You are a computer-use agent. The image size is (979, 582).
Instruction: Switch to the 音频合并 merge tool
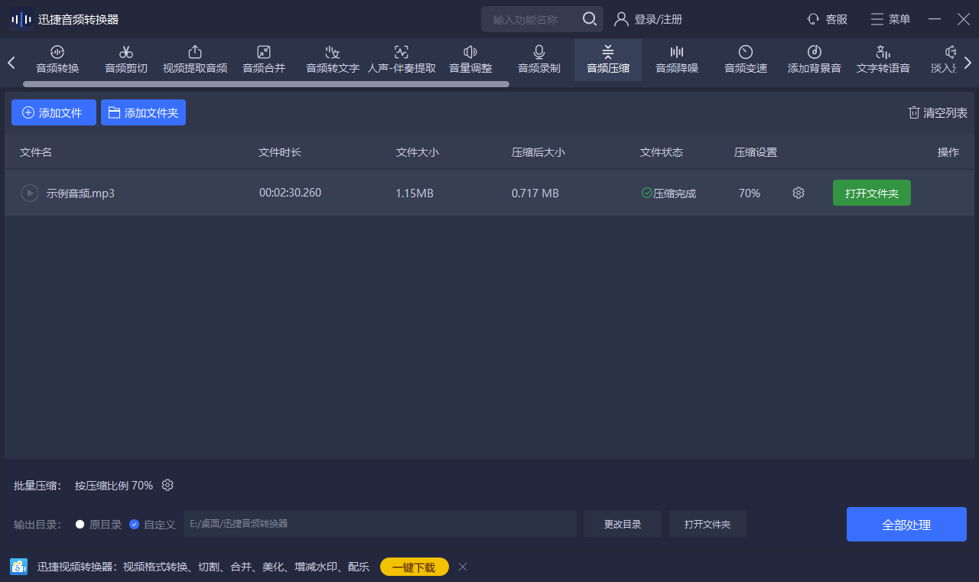[x=264, y=60]
